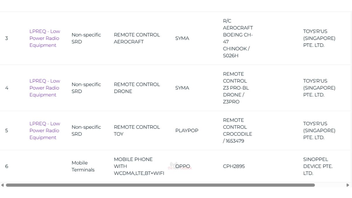Select the Z3 PRO-BL Drone model cell
This screenshot has height=198, width=352.
pos(236,88)
